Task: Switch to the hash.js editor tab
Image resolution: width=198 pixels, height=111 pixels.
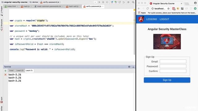Action: [26, 6]
